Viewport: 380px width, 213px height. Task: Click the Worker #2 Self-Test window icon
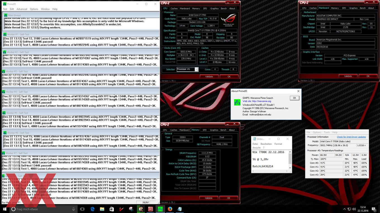4,52
